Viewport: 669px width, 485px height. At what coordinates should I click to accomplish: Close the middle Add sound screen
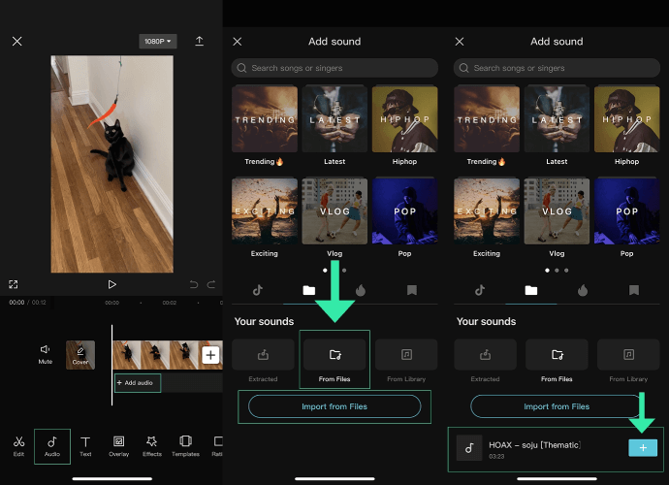tap(238, 42)
